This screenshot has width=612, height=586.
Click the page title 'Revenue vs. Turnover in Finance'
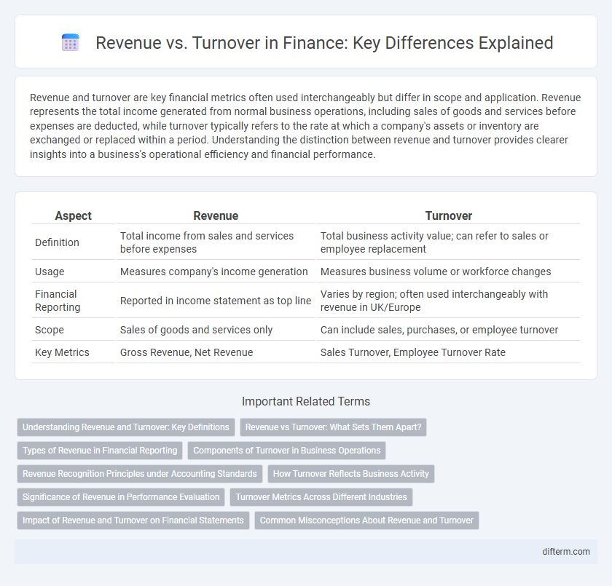click(x=324, y=42)
